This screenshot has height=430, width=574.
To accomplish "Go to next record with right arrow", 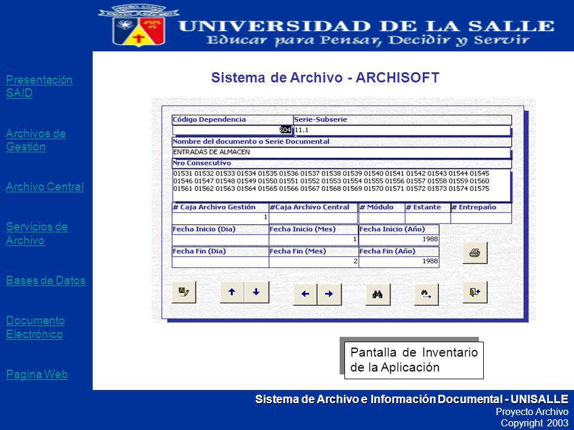I will tap(329, 294).
